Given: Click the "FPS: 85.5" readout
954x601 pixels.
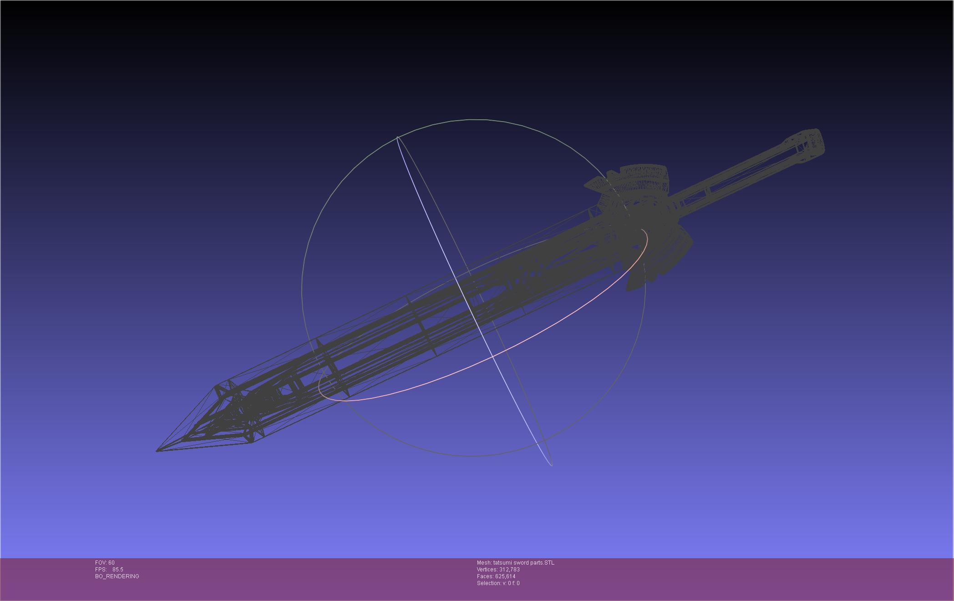Looking at the screenshot, I should tap(109, 570).
